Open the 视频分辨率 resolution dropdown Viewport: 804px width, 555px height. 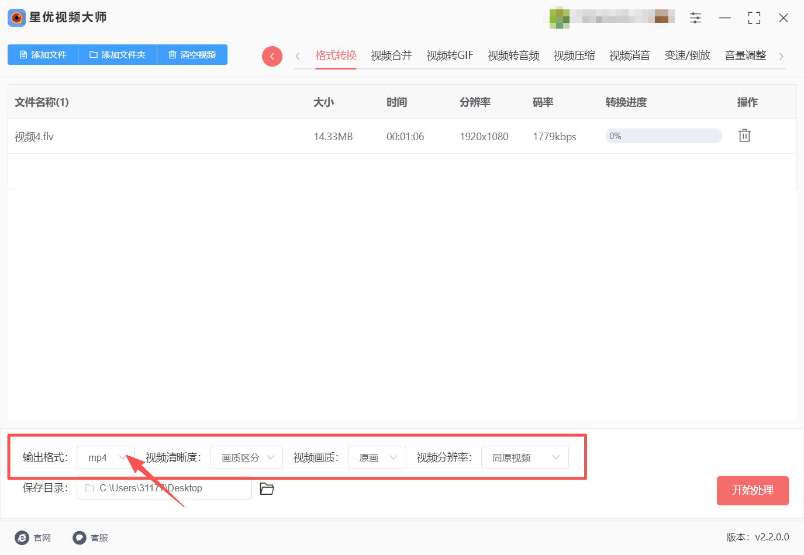(x=525, y=457)
